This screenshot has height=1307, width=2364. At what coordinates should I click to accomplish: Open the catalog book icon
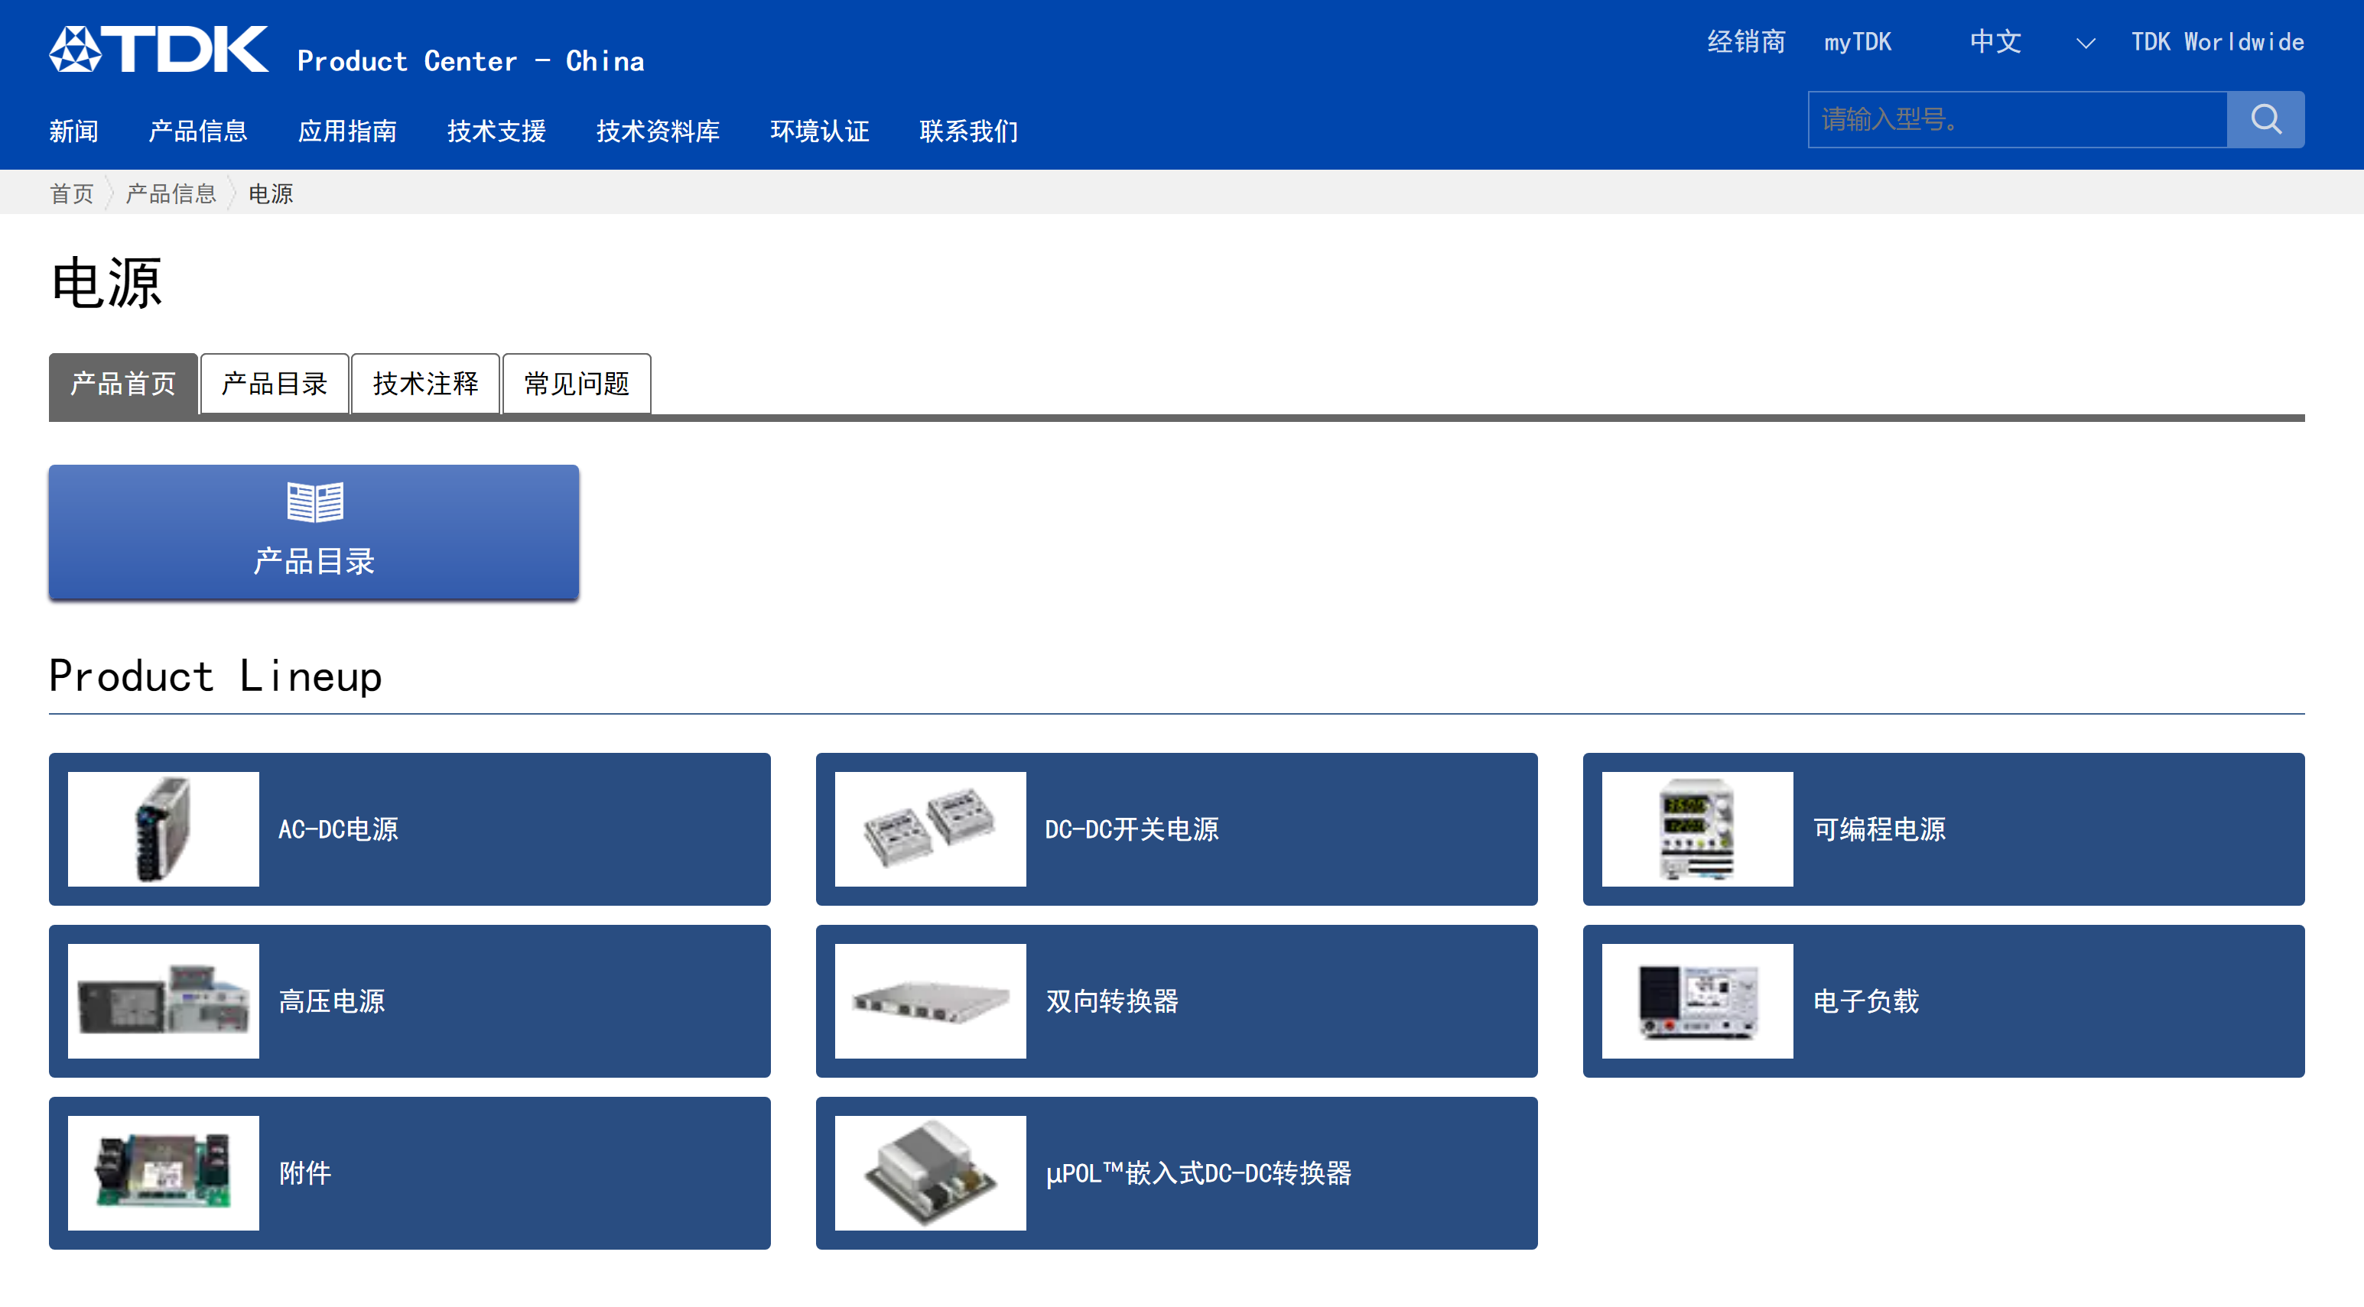(x=315, y=501)
